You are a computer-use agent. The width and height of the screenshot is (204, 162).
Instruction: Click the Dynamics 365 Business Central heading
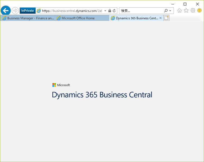pyautogui.click(x=102, y=95)
